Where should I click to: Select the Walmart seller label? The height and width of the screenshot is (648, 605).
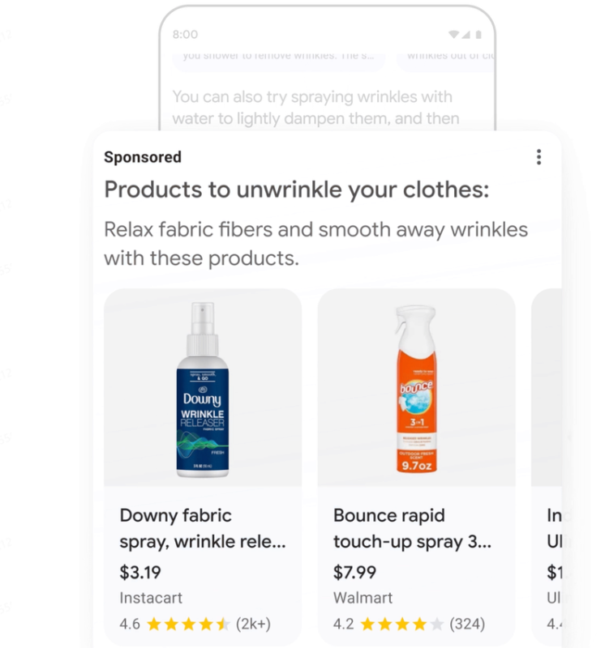tap(363, 599)
